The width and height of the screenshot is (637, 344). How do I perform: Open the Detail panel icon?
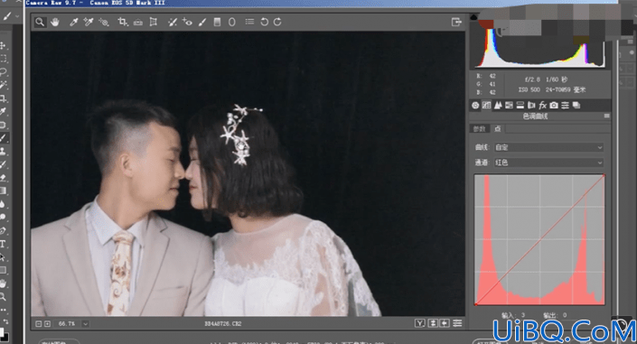498,106
